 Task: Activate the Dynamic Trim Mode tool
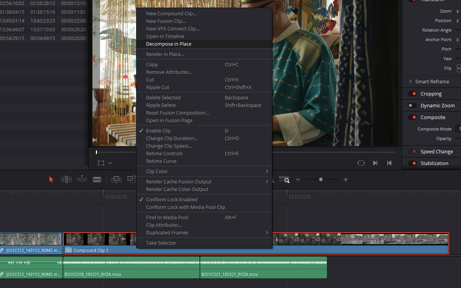[x=82, y=180]
